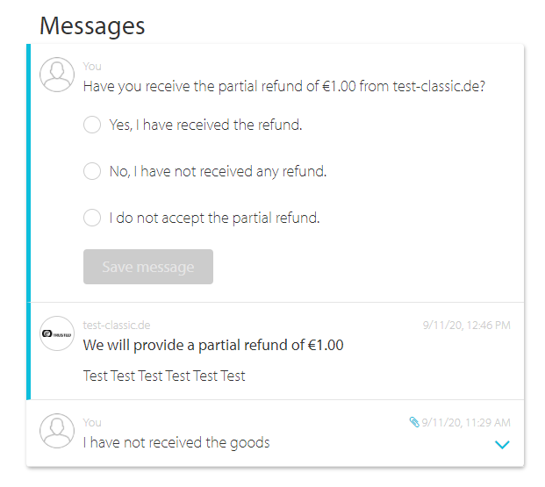Open the paperclip attachment icon

(414, 422)
